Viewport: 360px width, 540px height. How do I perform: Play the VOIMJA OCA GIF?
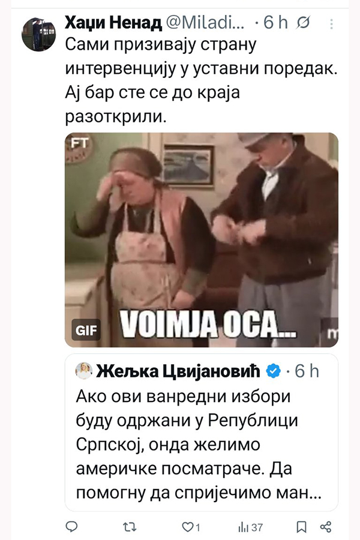[x=201, y=239]
